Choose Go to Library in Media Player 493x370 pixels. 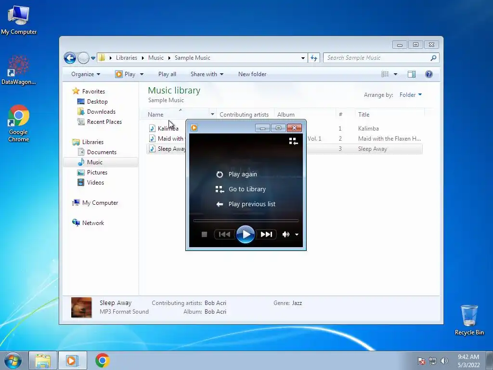[241, 189]
